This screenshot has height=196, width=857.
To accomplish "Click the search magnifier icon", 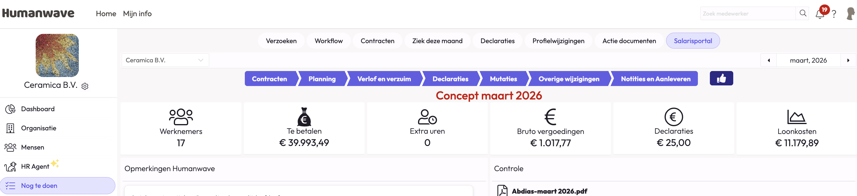I will point(803,13).
